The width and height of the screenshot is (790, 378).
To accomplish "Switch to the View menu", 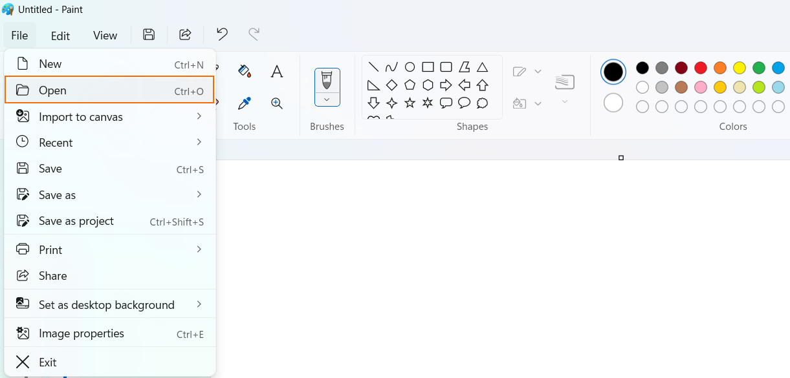I will 105,36.
